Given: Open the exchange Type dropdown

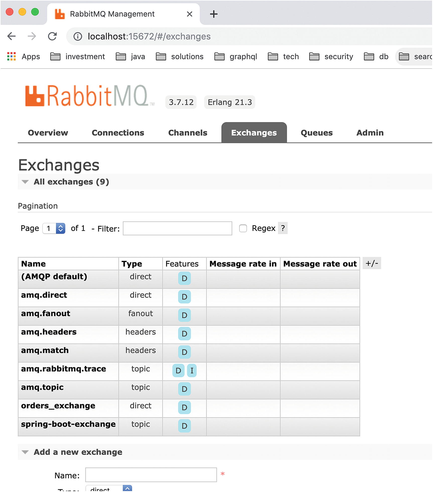Looking at the screenshot, I should 109,488.
